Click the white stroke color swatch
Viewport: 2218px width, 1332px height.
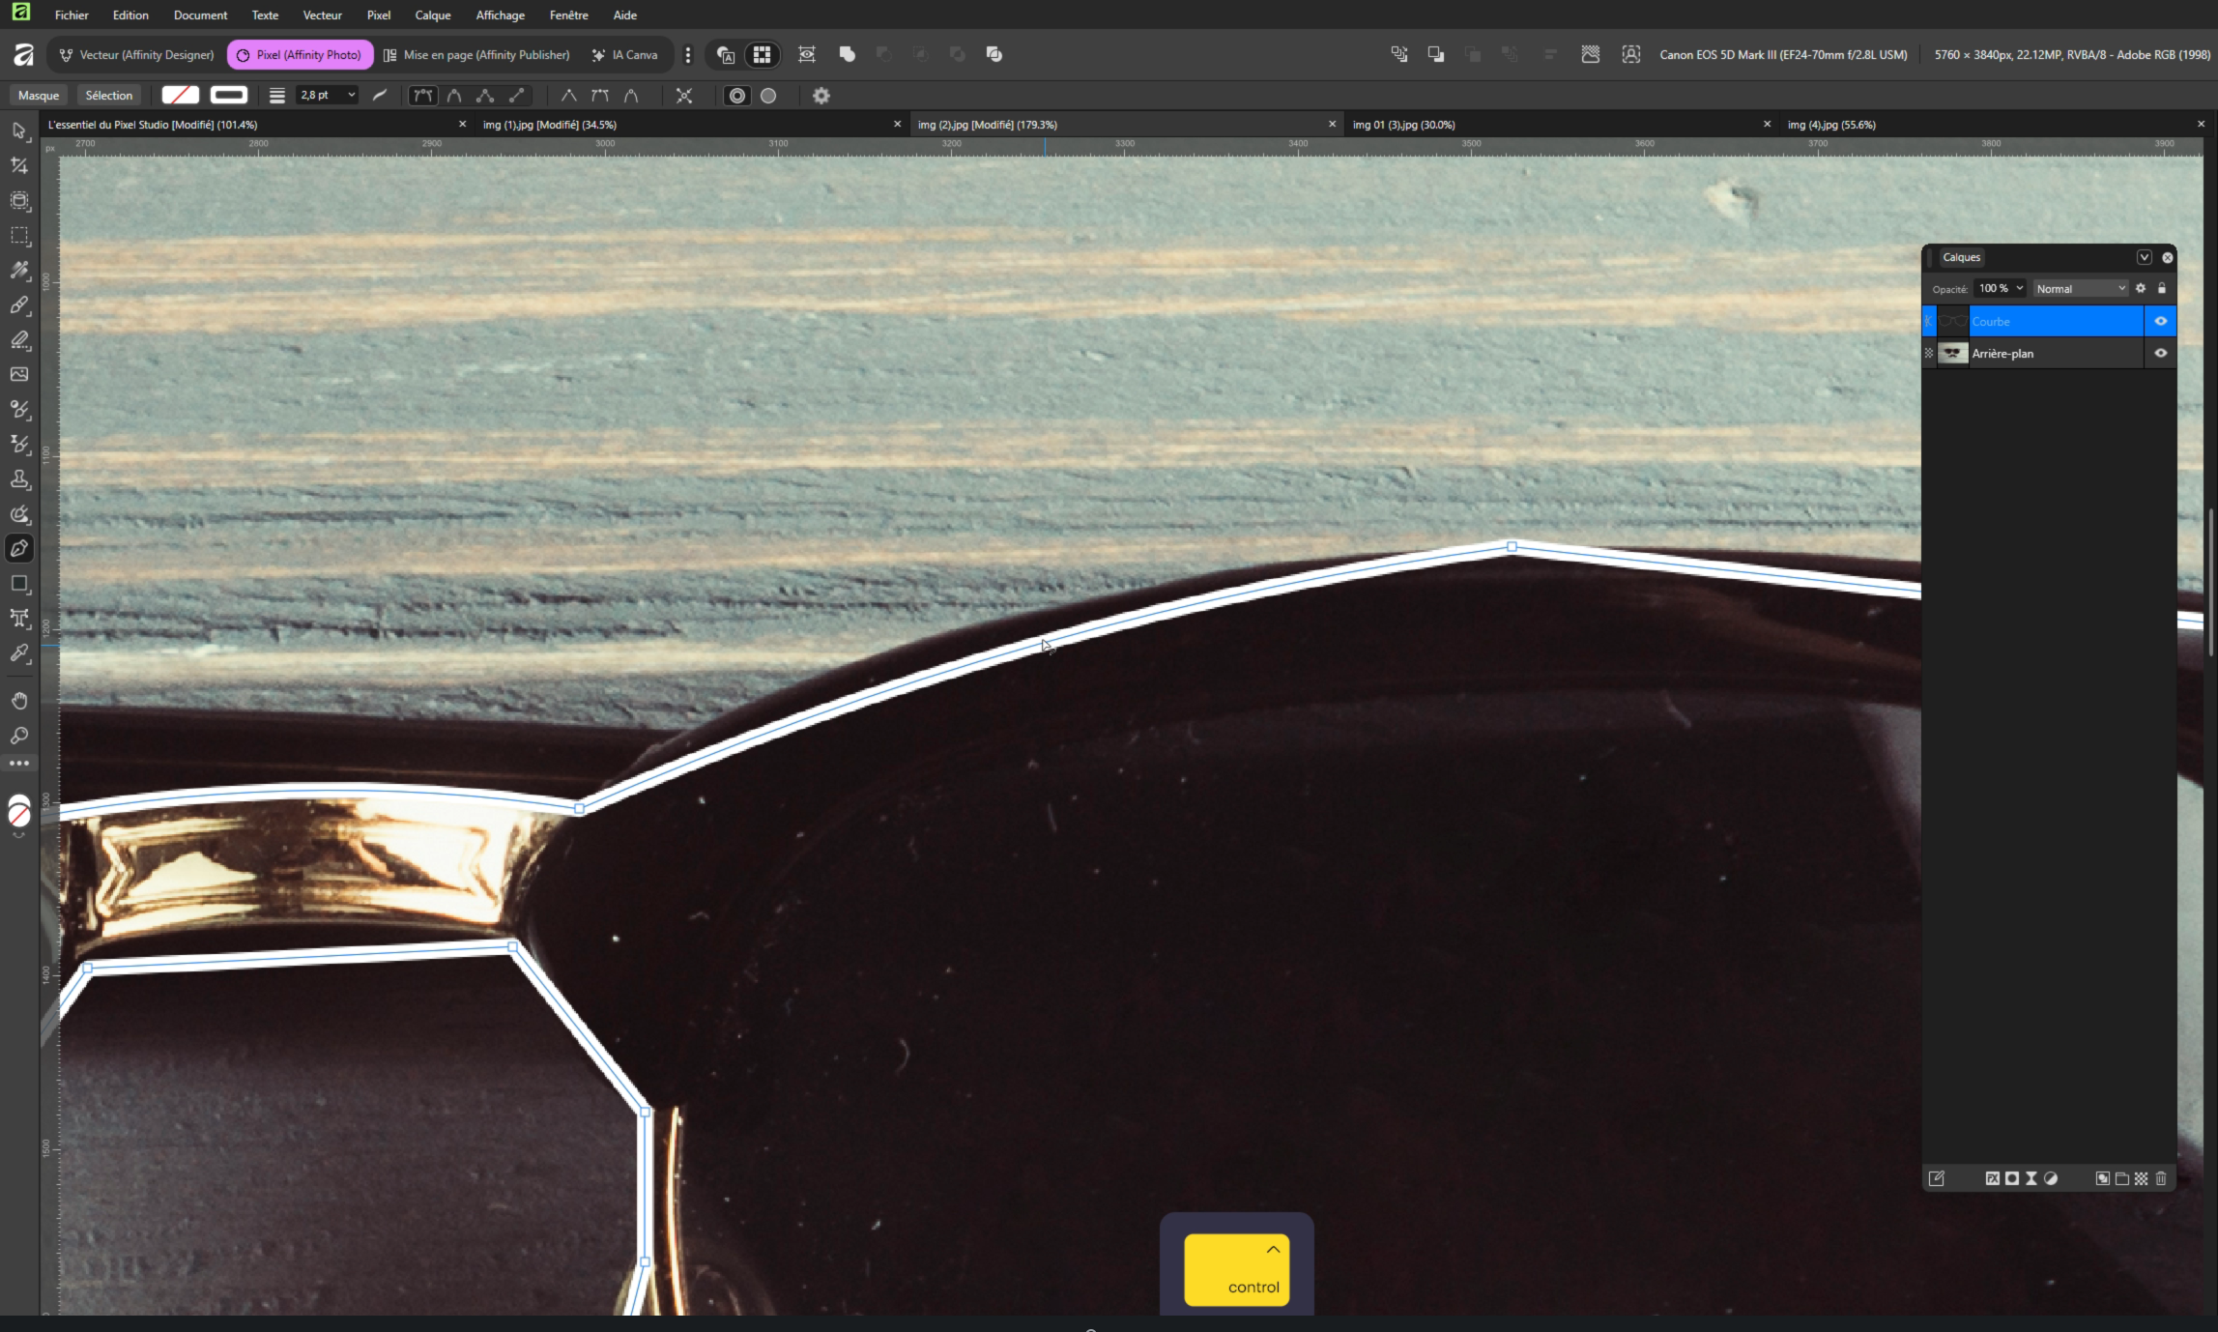click(229, 95)
